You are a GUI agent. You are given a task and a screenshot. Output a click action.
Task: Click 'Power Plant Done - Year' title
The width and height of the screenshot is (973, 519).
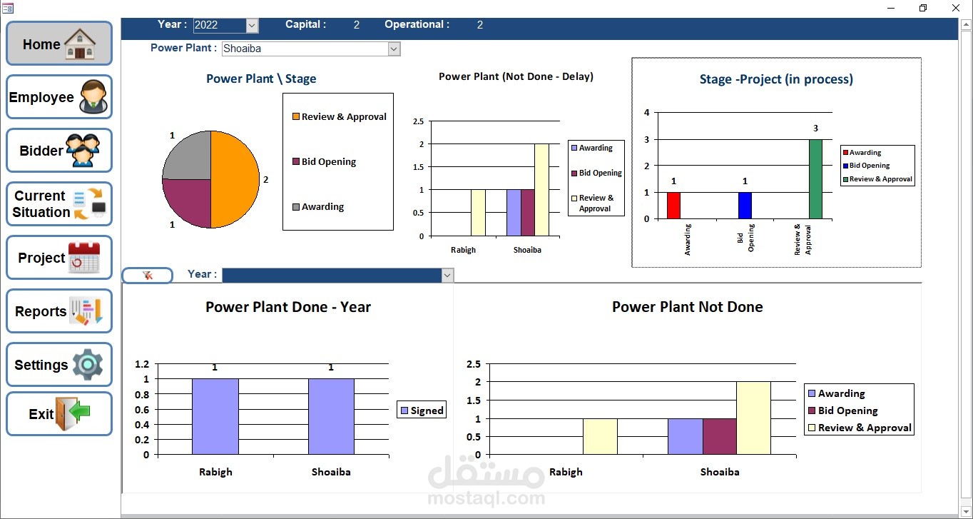coord(288,307)
